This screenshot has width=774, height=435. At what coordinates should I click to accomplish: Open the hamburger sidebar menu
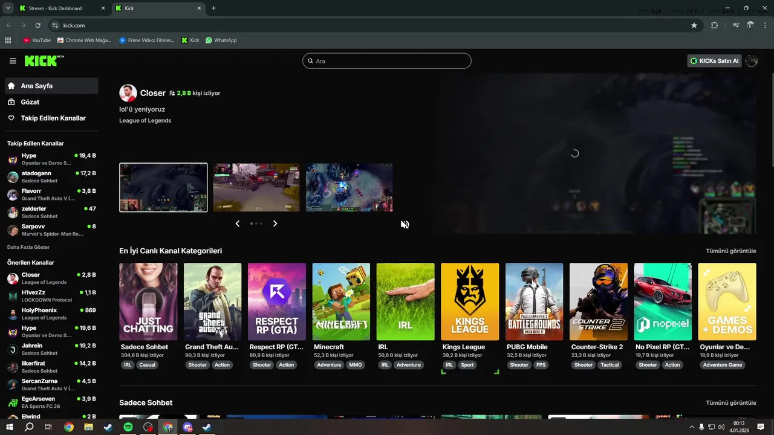point(13,61)
